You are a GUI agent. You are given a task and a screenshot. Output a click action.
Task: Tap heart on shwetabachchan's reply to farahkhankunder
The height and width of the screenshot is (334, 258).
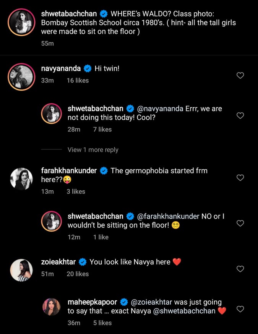coord(240,223)
